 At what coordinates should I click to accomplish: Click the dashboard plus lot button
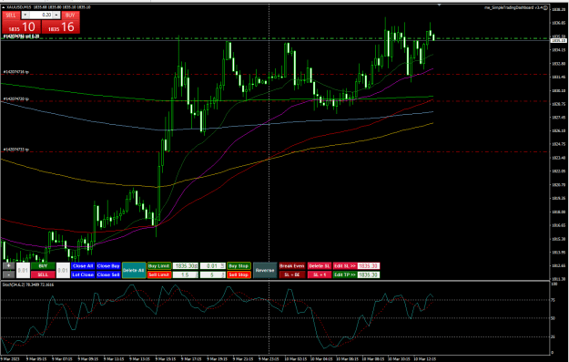[9, 265]
